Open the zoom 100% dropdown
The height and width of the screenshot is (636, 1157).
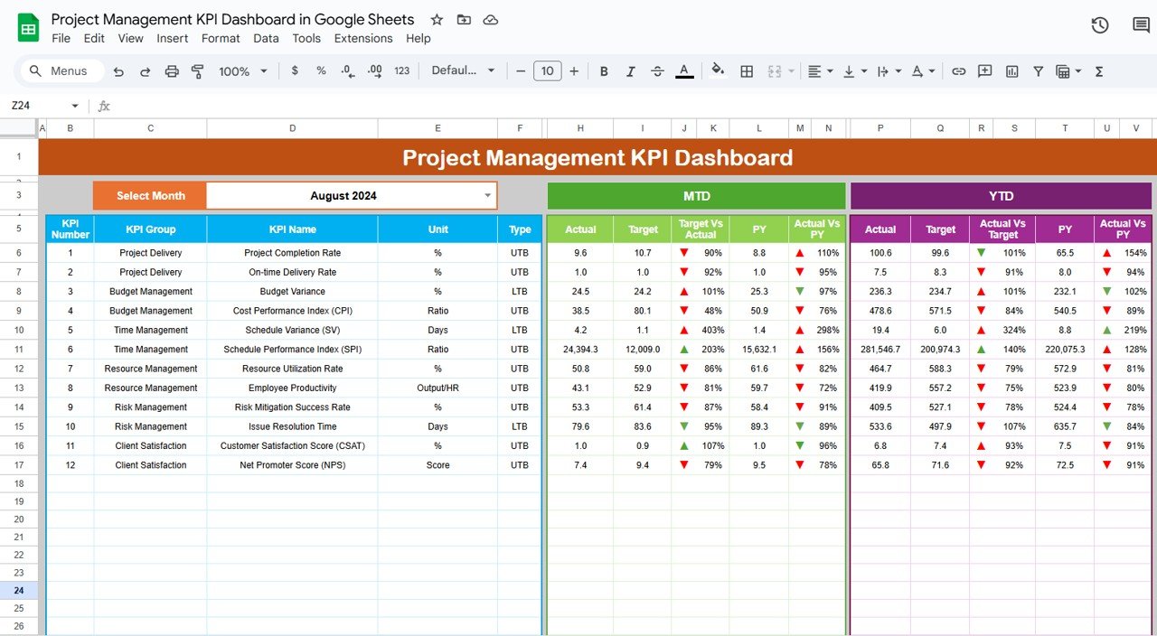tap(243, 71)
